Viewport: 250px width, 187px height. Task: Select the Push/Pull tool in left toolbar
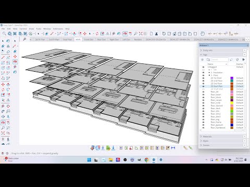8,84
